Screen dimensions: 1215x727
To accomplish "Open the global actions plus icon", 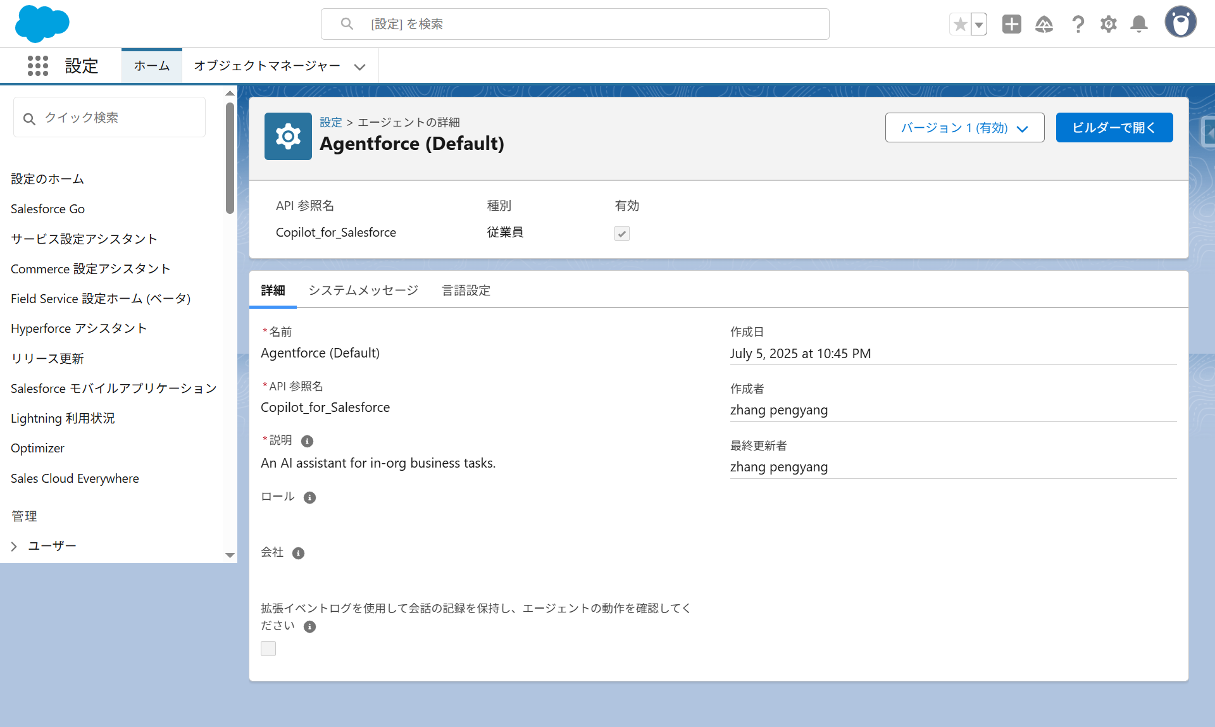I will [1012, 24].
